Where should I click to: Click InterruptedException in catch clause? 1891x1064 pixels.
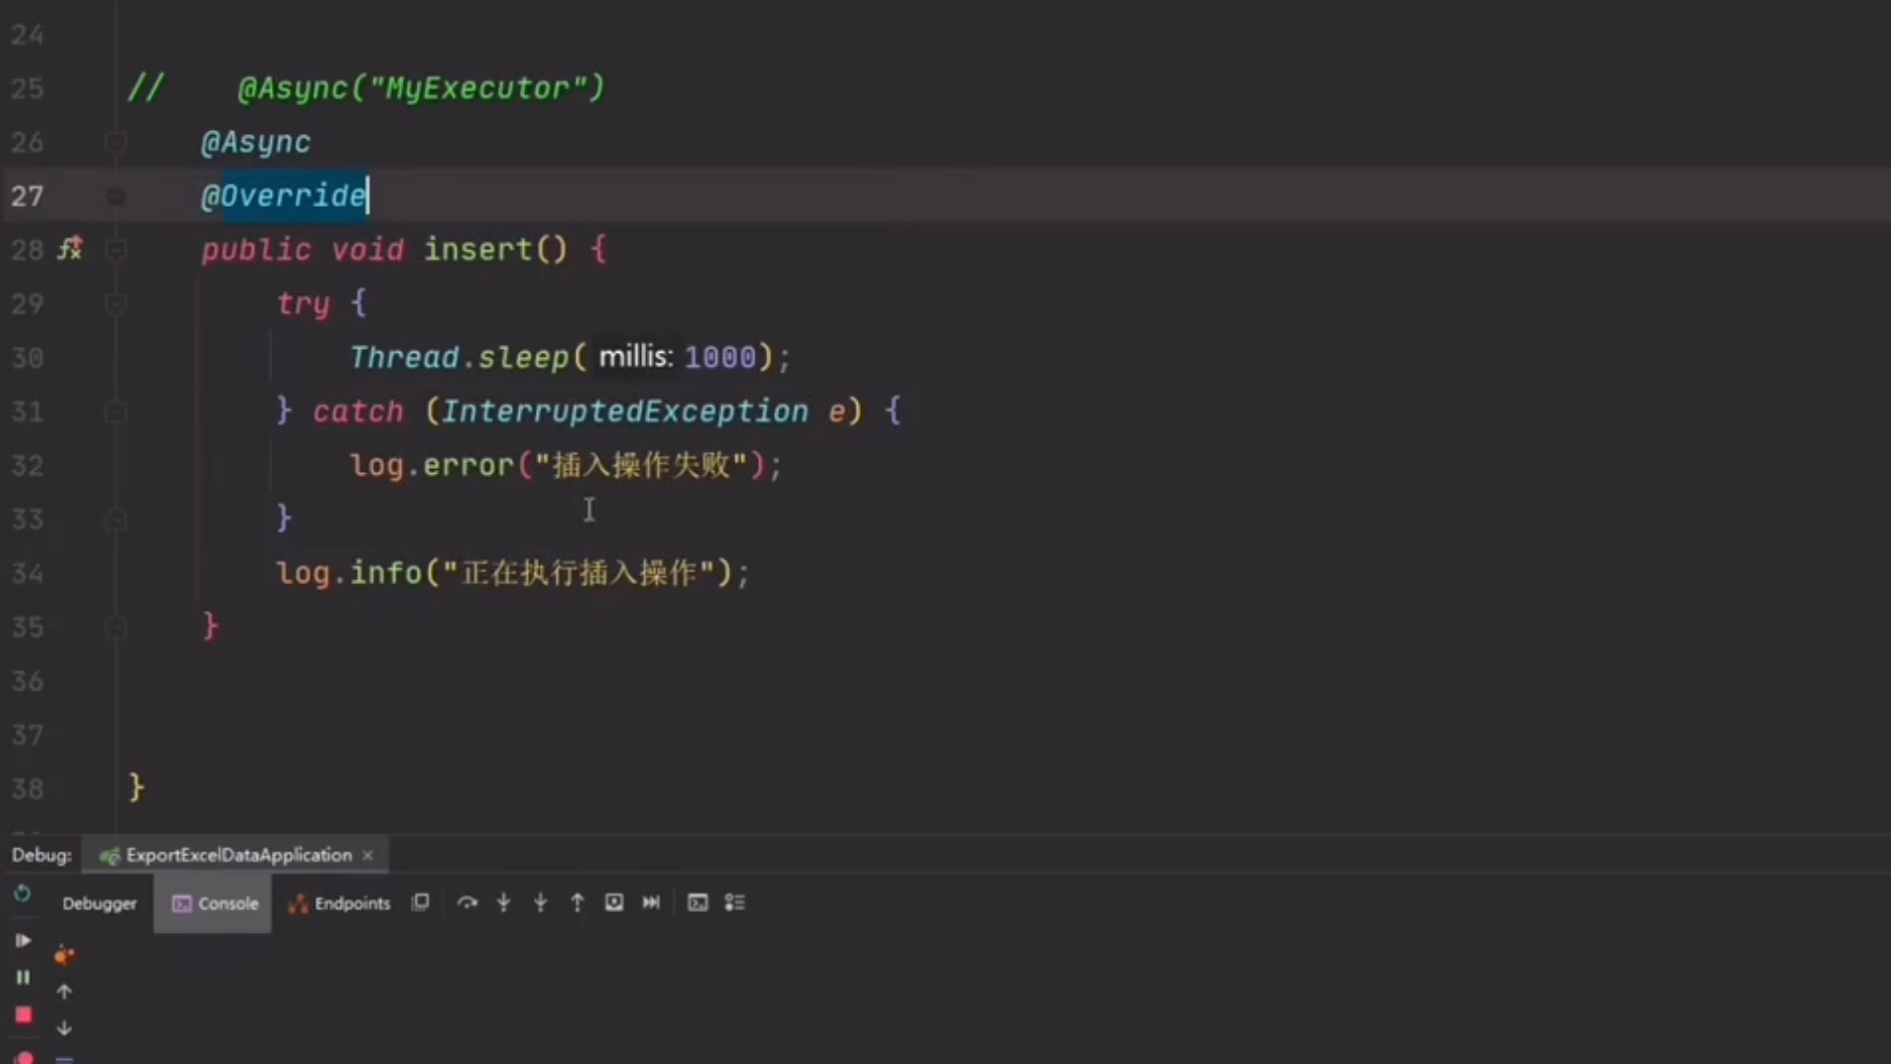[624, 412]
